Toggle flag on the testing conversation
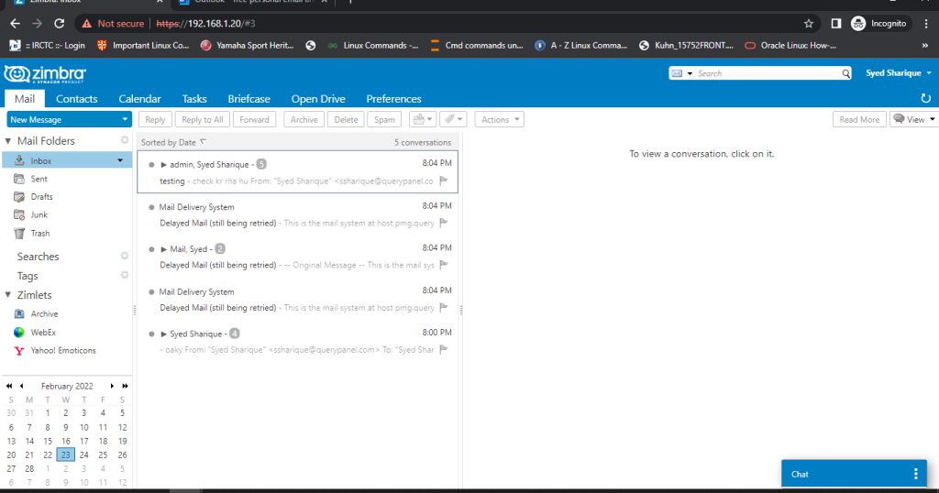Viewport: 939px width, 493px height. pos(444,181)
